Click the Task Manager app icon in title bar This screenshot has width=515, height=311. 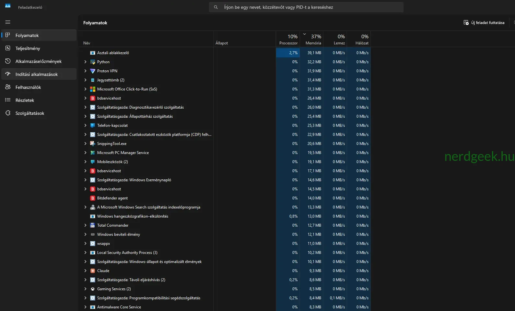point(8,6)
